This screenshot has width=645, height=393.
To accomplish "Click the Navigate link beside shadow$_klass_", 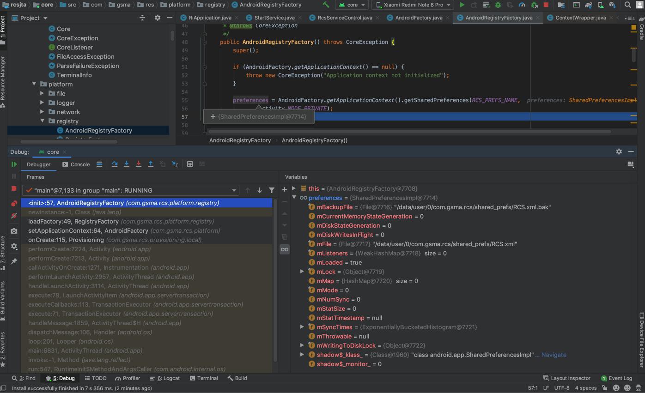I will [554, 355].
